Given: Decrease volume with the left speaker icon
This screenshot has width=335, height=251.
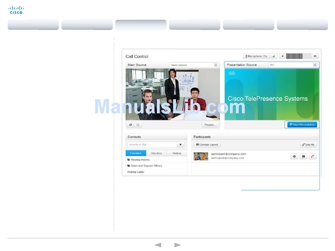Looking at the screenshot, I should (282, 56).
